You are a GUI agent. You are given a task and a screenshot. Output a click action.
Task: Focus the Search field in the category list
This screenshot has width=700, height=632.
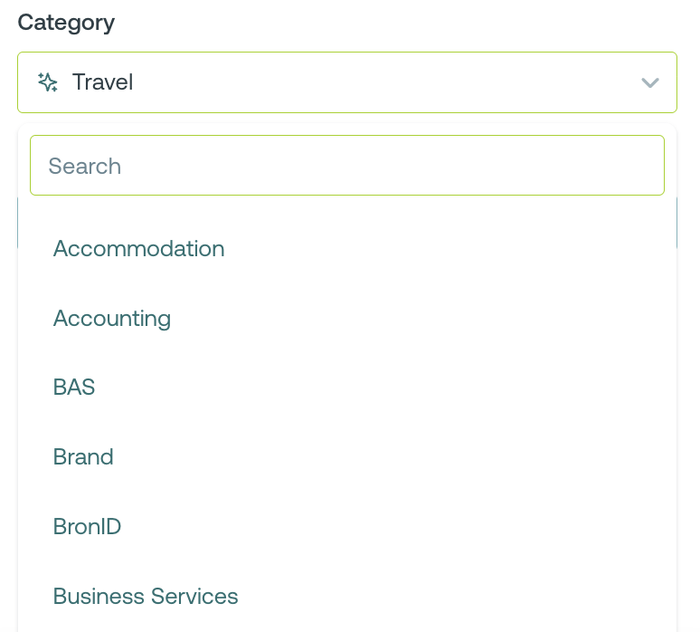point(347,166)
